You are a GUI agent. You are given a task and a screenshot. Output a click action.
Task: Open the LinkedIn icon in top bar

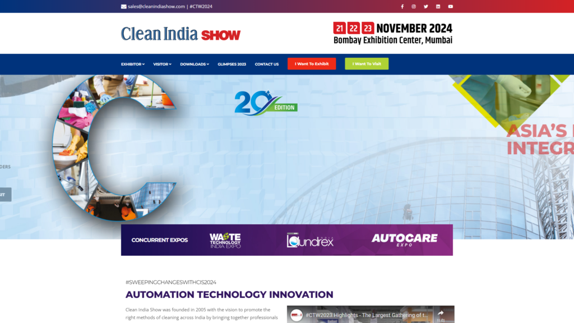438,6
